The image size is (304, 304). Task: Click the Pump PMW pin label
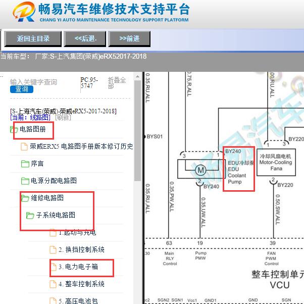coord(200,255)
